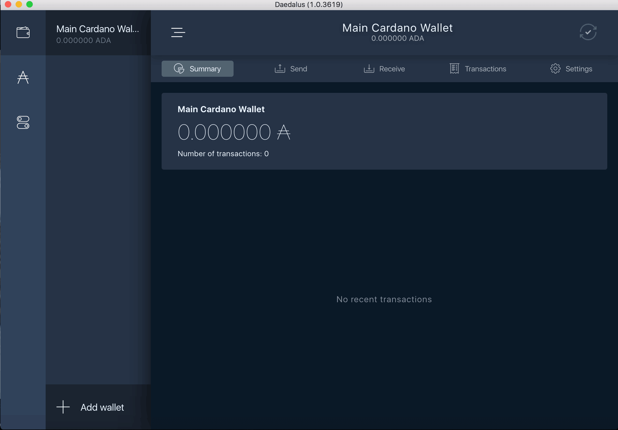Click the Send tab label
Screen dimensions: 618x430
tap(299, 68)
